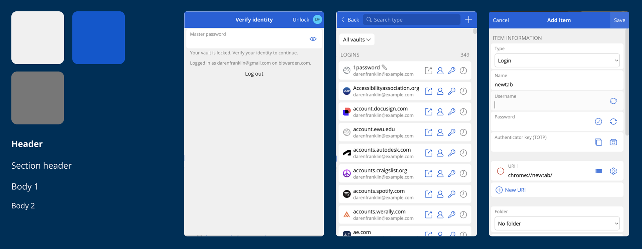Open URI 1 match options gear
This screenshot has width=642, height=249.
tap(613, 171)
